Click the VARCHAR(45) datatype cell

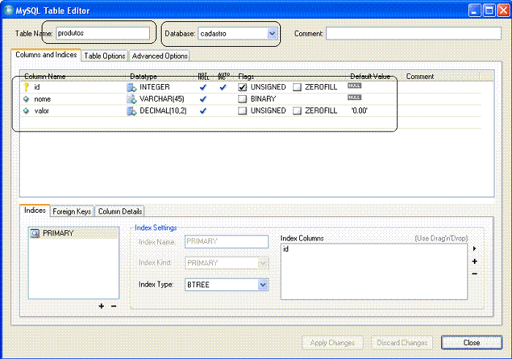162,99
